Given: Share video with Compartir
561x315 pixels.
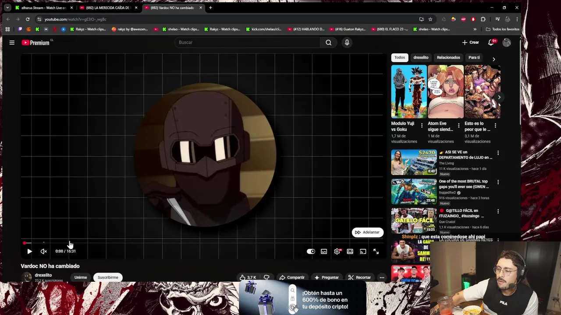Looking at the screenshot, I should tap(292, 277).
